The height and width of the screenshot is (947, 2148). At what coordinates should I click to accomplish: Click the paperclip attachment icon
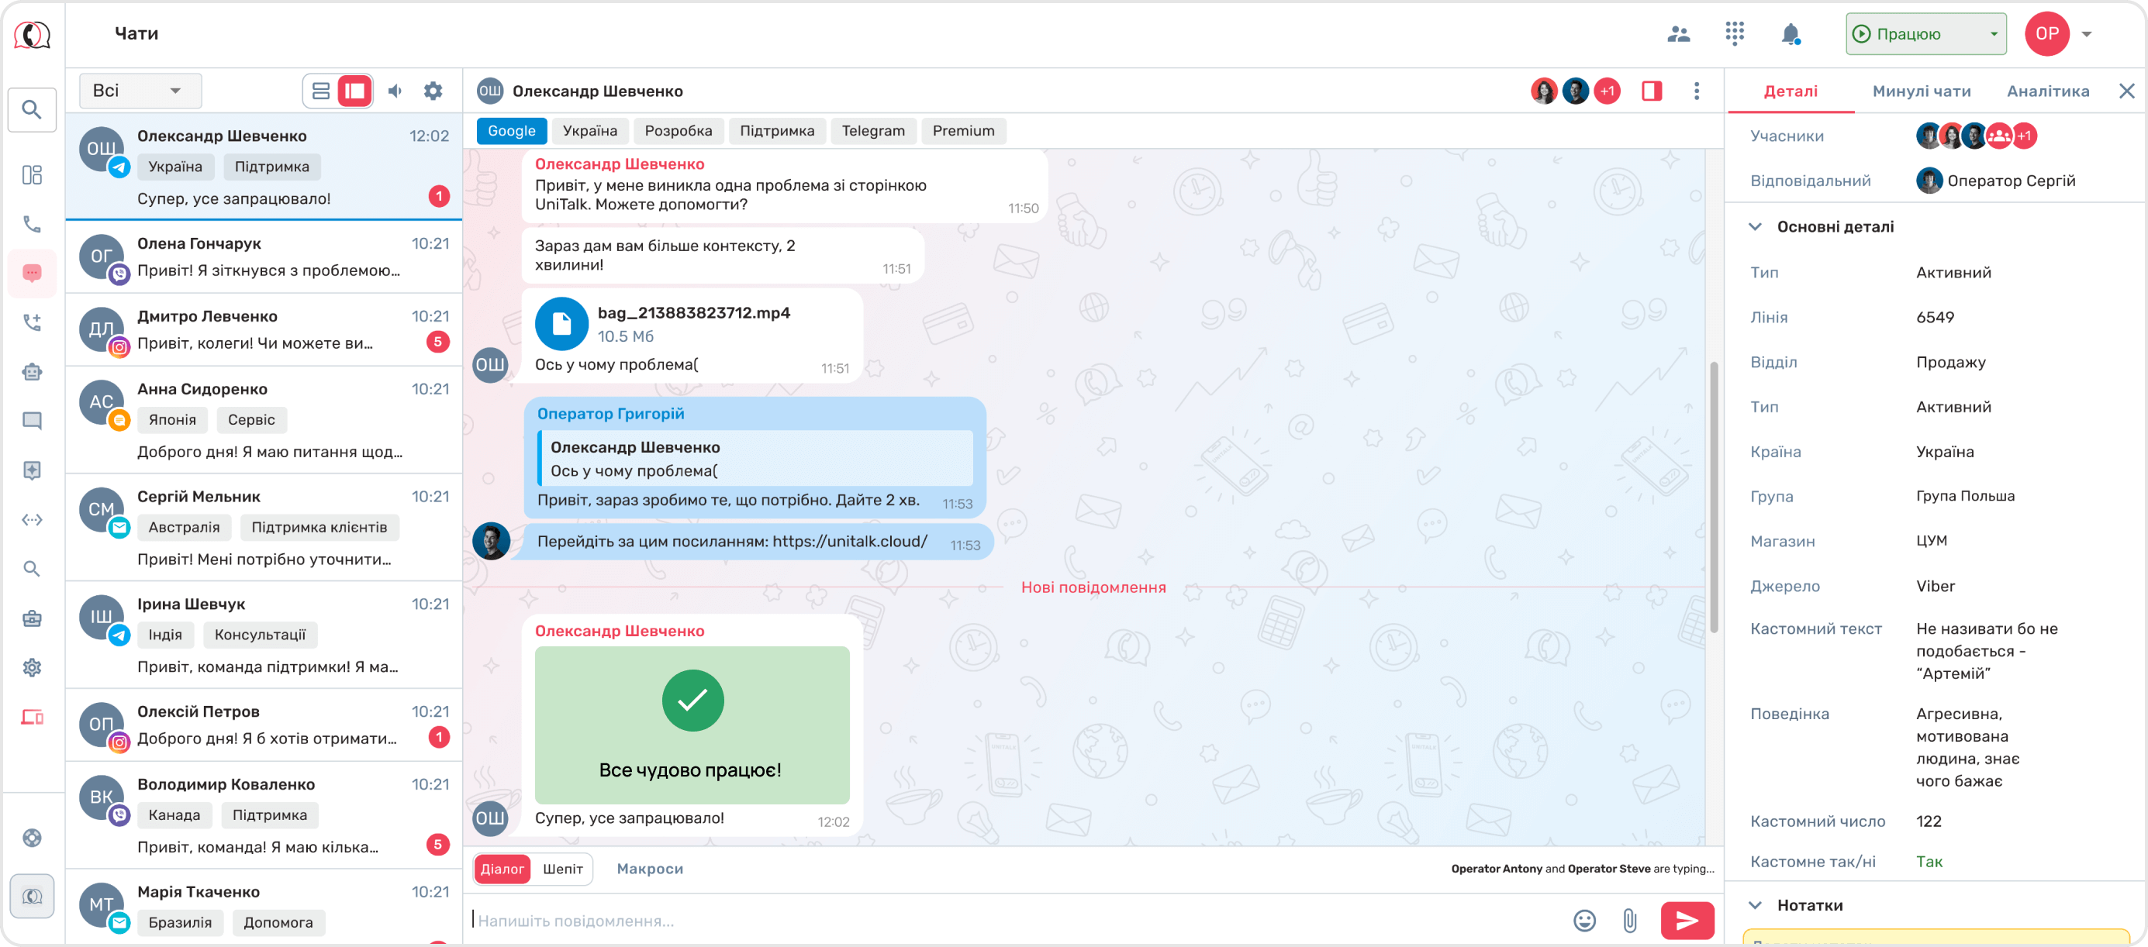coord(1629,921)
